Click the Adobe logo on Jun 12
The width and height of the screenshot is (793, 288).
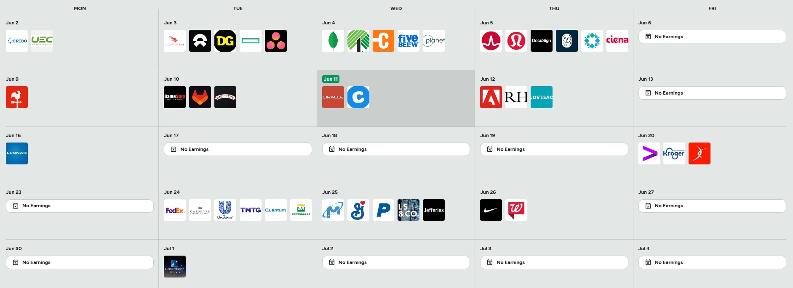[x=491, y=97]
